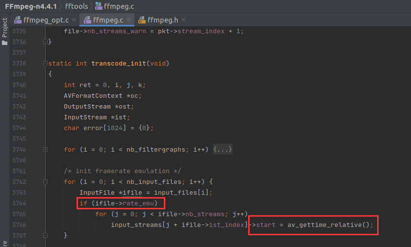
Task: Click the ffmpeg_opt.c tab file icon
Action: coord(18,21)
